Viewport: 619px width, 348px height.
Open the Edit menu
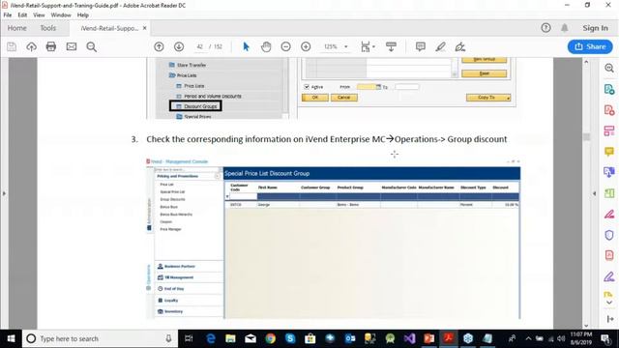click(x=22, y=15)
